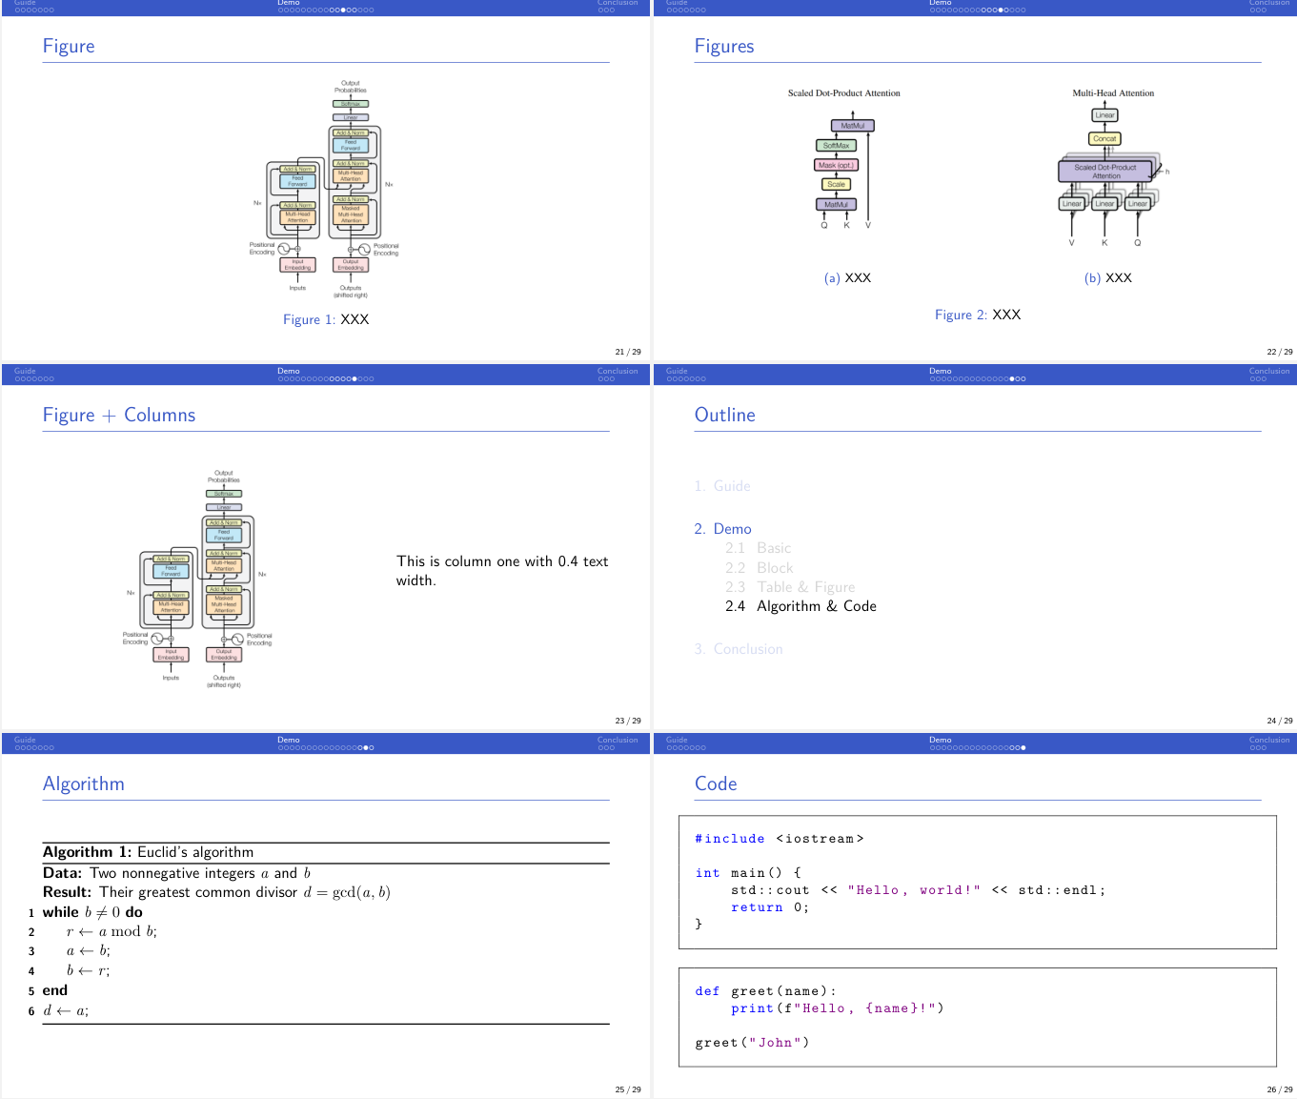The height and width of the screenshot is (1099, 1297).
Task: Click 'Demo' in the Outline slide header
Action: (941, 371)
